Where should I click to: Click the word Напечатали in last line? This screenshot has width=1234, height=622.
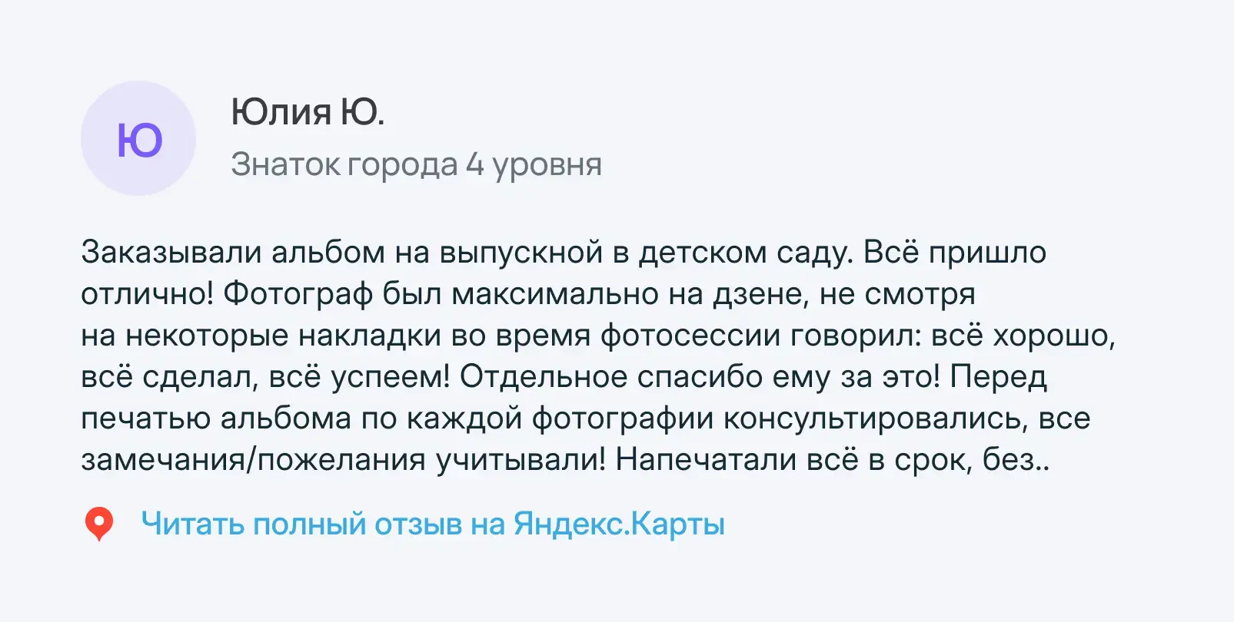click(x=706, y=460)
